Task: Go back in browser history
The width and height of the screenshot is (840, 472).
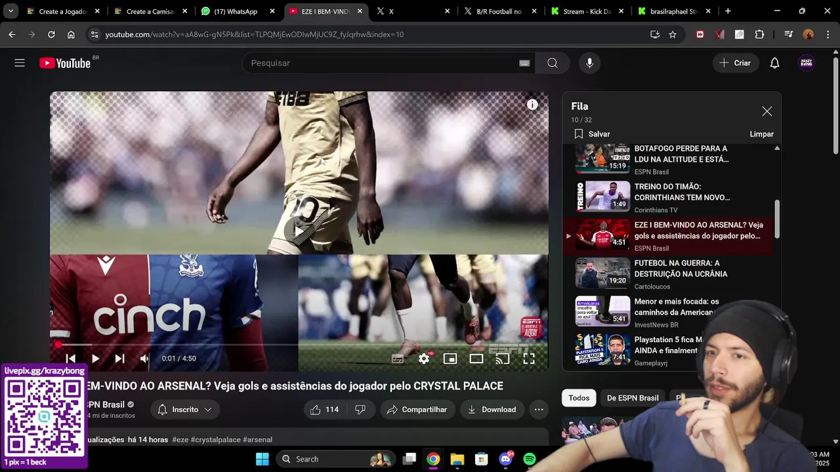Action: click(12, 34)
